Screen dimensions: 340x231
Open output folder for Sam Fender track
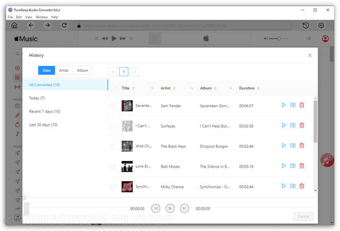click(x=293, y=105)
